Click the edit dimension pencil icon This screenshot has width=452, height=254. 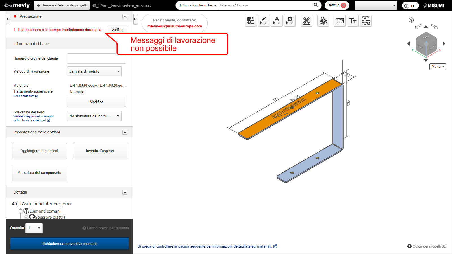264,21
